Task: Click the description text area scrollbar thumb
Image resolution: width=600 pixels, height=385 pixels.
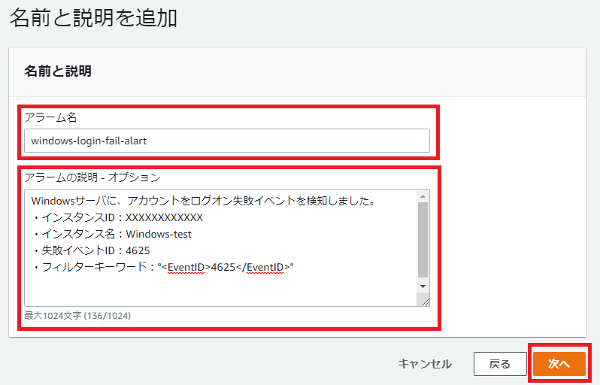Action: point(423,240)
